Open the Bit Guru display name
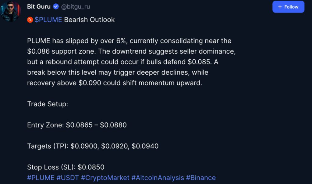 (39, 7)
